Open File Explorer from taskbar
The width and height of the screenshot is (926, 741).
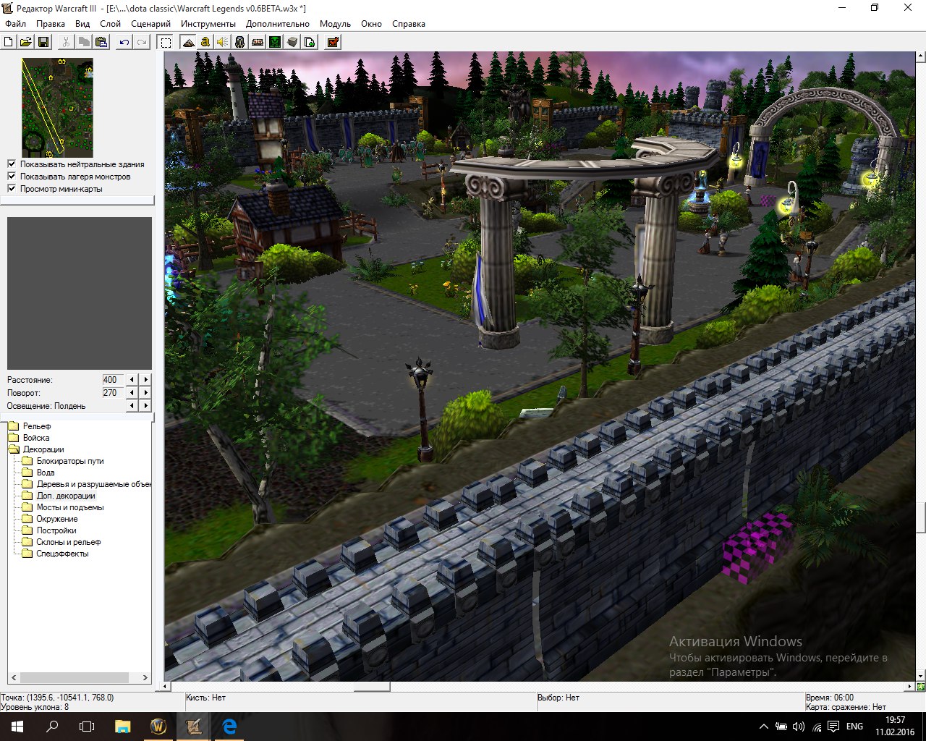(x=122, y=727)
